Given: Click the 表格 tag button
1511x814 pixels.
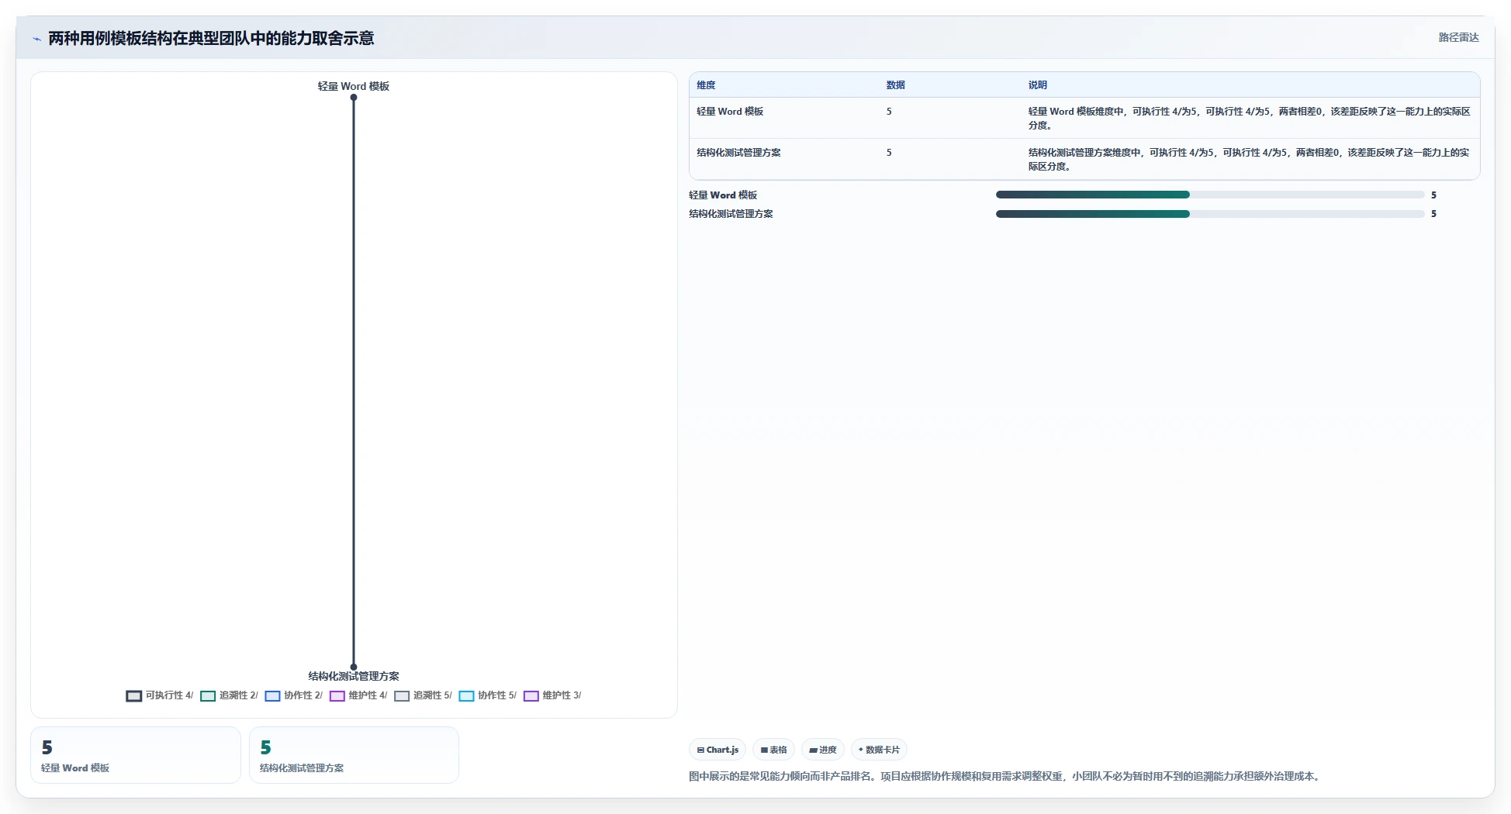Looking at the screenshot, I should [x=773, y=750].
